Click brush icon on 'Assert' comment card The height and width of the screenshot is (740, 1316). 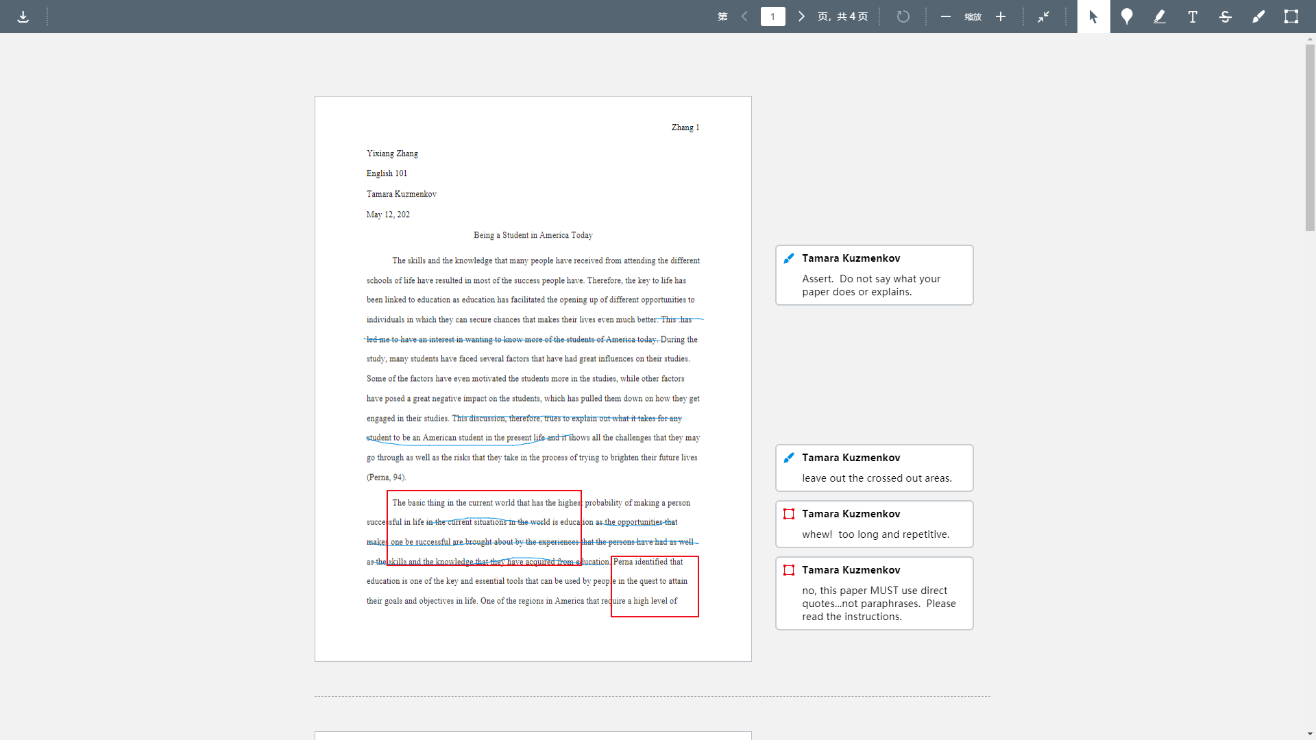(789, 258)
